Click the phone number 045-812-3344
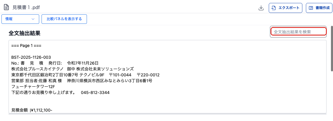The width and height of the screenshot is (333, 121). pyautogui.click(x=95, y=93)
